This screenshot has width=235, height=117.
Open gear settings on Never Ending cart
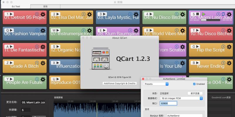pyautogui.click(x=229, y=63)
